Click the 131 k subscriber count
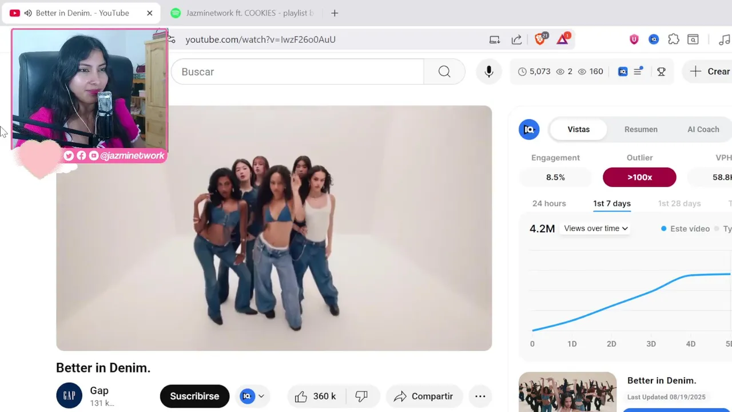Viewport: 732px width, 412px height. point(102,403)
